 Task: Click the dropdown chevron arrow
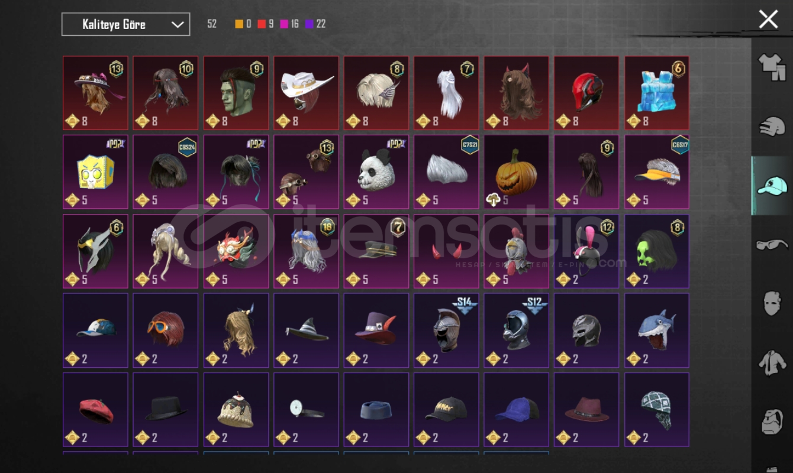(x=177, y=24)
